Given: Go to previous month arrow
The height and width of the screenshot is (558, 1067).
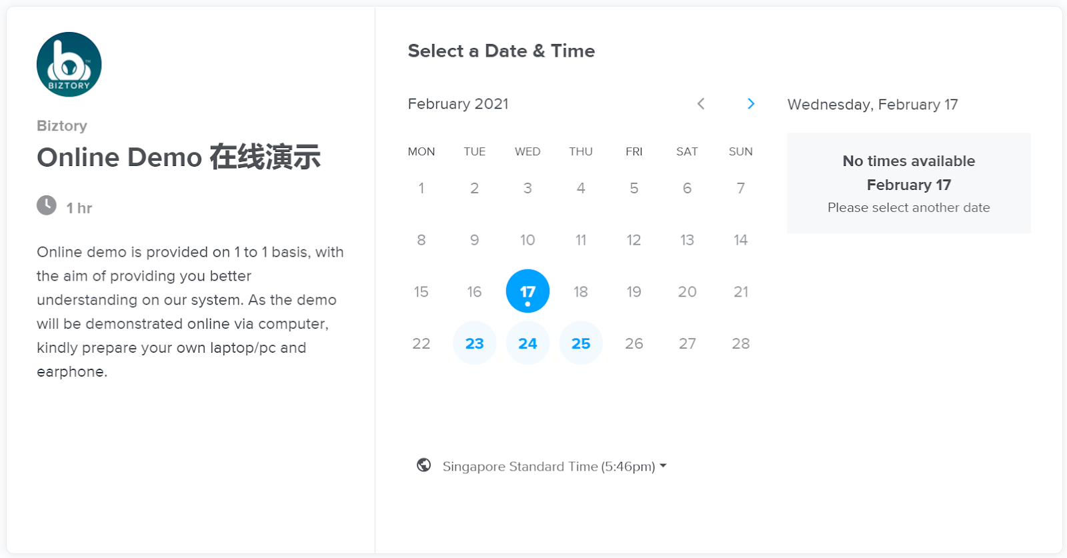Looking at the screenshot, I should 701,103.
